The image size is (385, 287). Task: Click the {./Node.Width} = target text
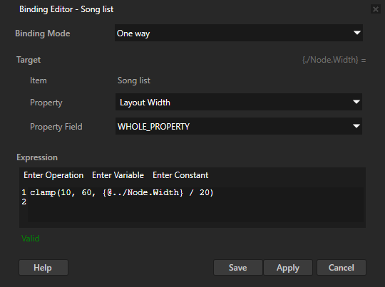click(334, 60)
